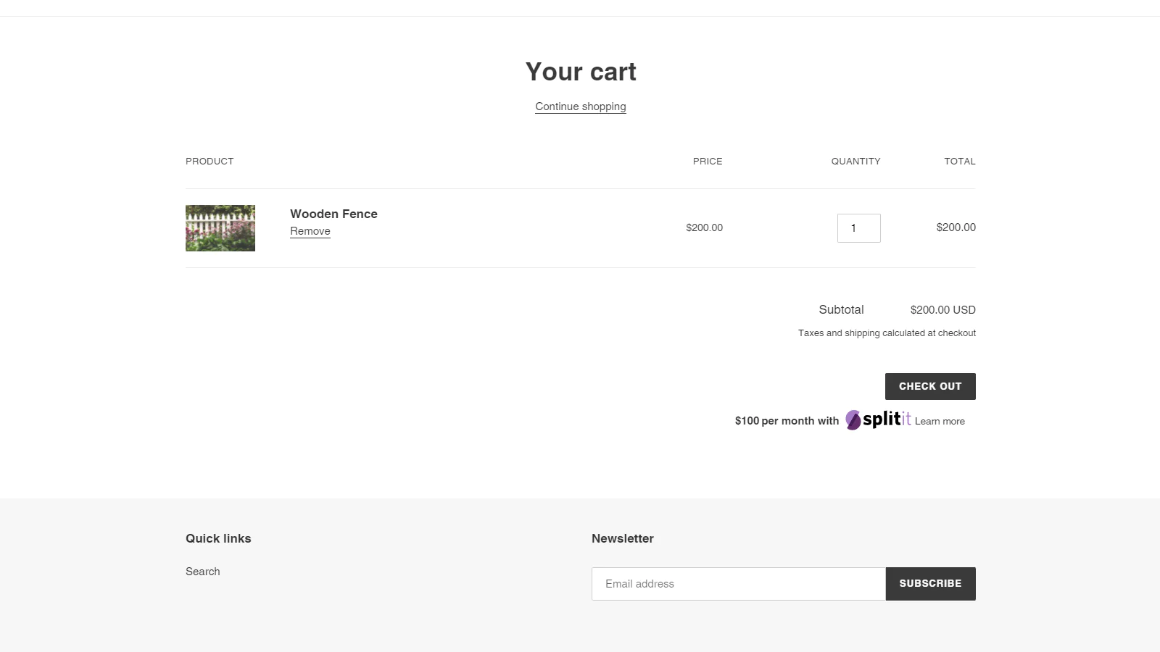Screen dimensions: 1160x652
Task: Follow the Search quick link
Action: pyautogui.click(x=203, y=572)
